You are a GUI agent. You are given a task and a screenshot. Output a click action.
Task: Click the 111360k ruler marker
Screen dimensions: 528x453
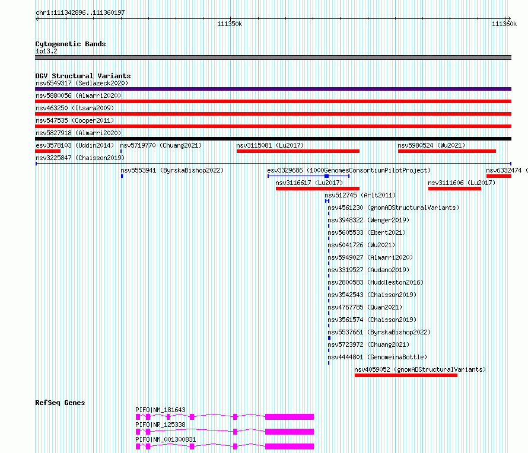click(504, 24)
